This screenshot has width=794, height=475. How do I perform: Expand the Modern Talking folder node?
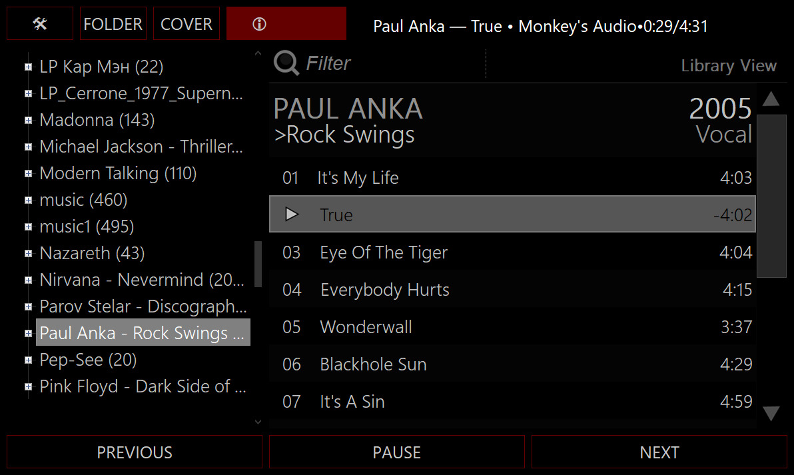[x=28, y=174]
